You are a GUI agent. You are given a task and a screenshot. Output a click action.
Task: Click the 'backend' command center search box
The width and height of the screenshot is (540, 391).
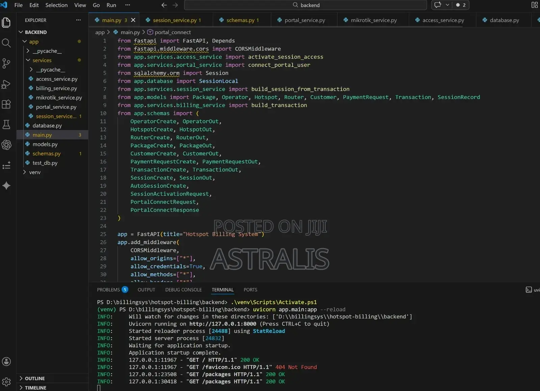point(305,5)
